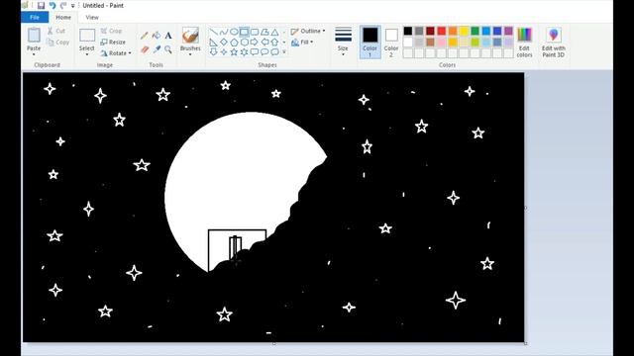
Task: Select the Eraser tool
Action: tap(145, 49)
